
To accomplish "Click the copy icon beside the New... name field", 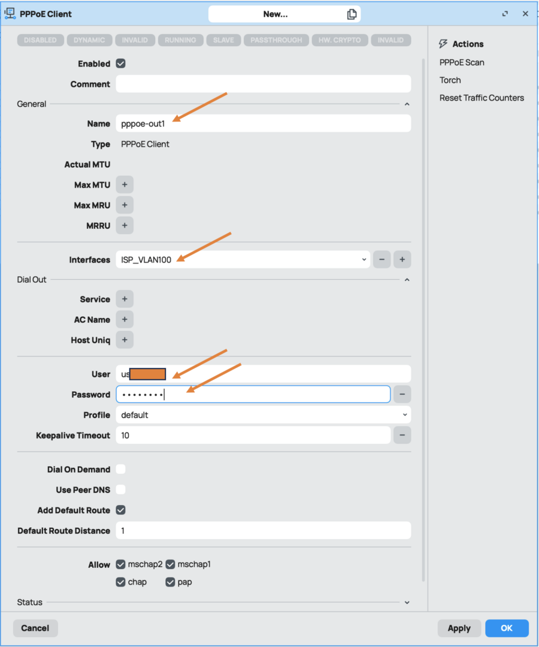I will pyautogui.click(x=352, y=13).
